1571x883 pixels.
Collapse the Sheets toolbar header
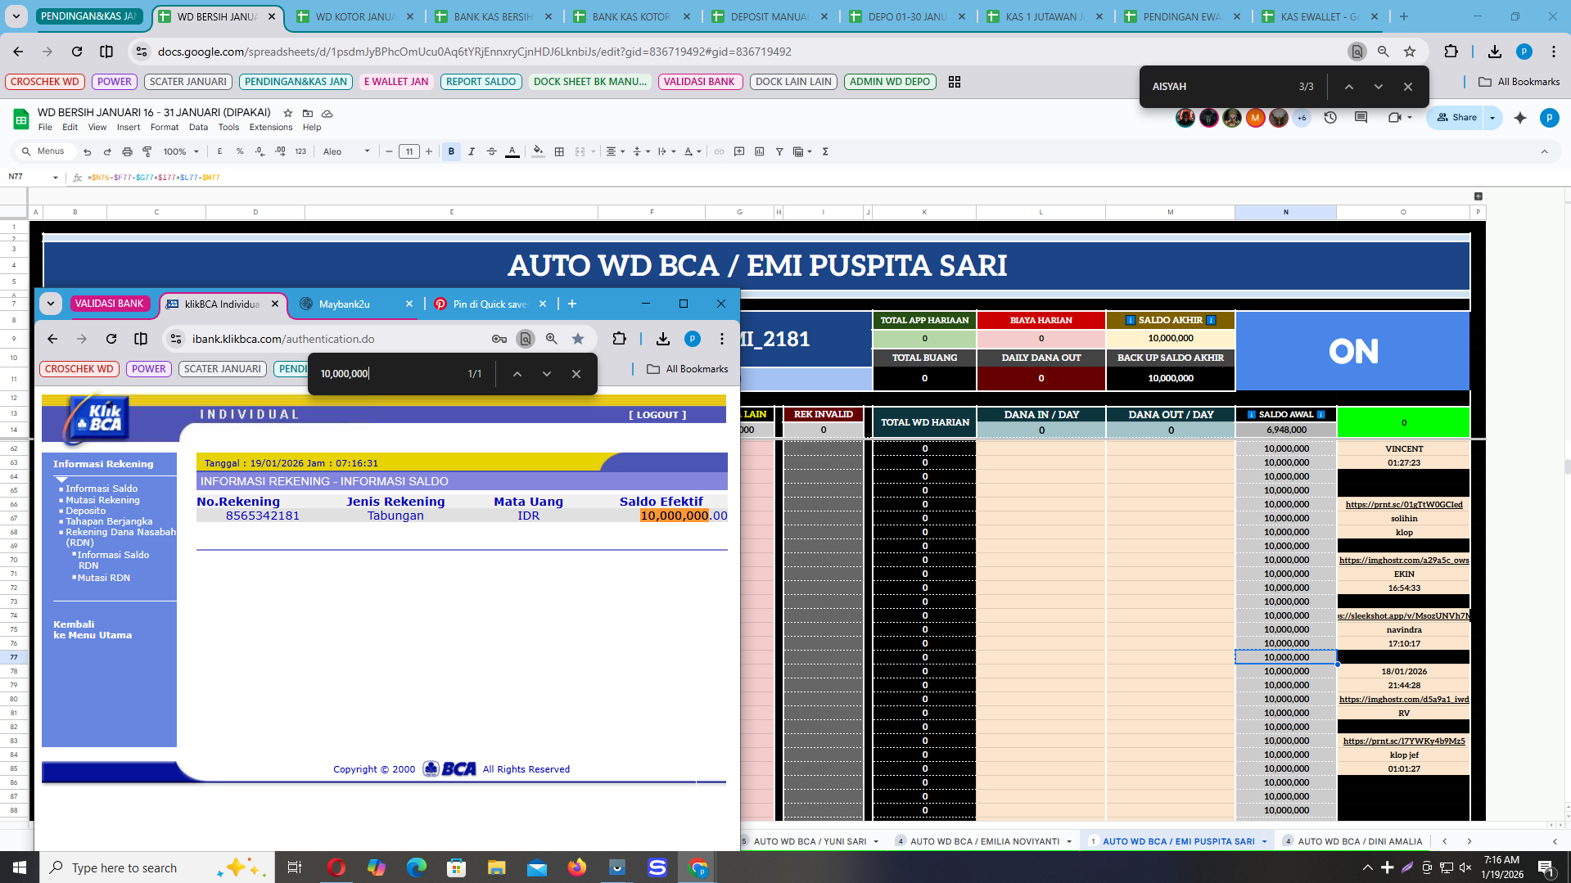(x=1544, y=151)
